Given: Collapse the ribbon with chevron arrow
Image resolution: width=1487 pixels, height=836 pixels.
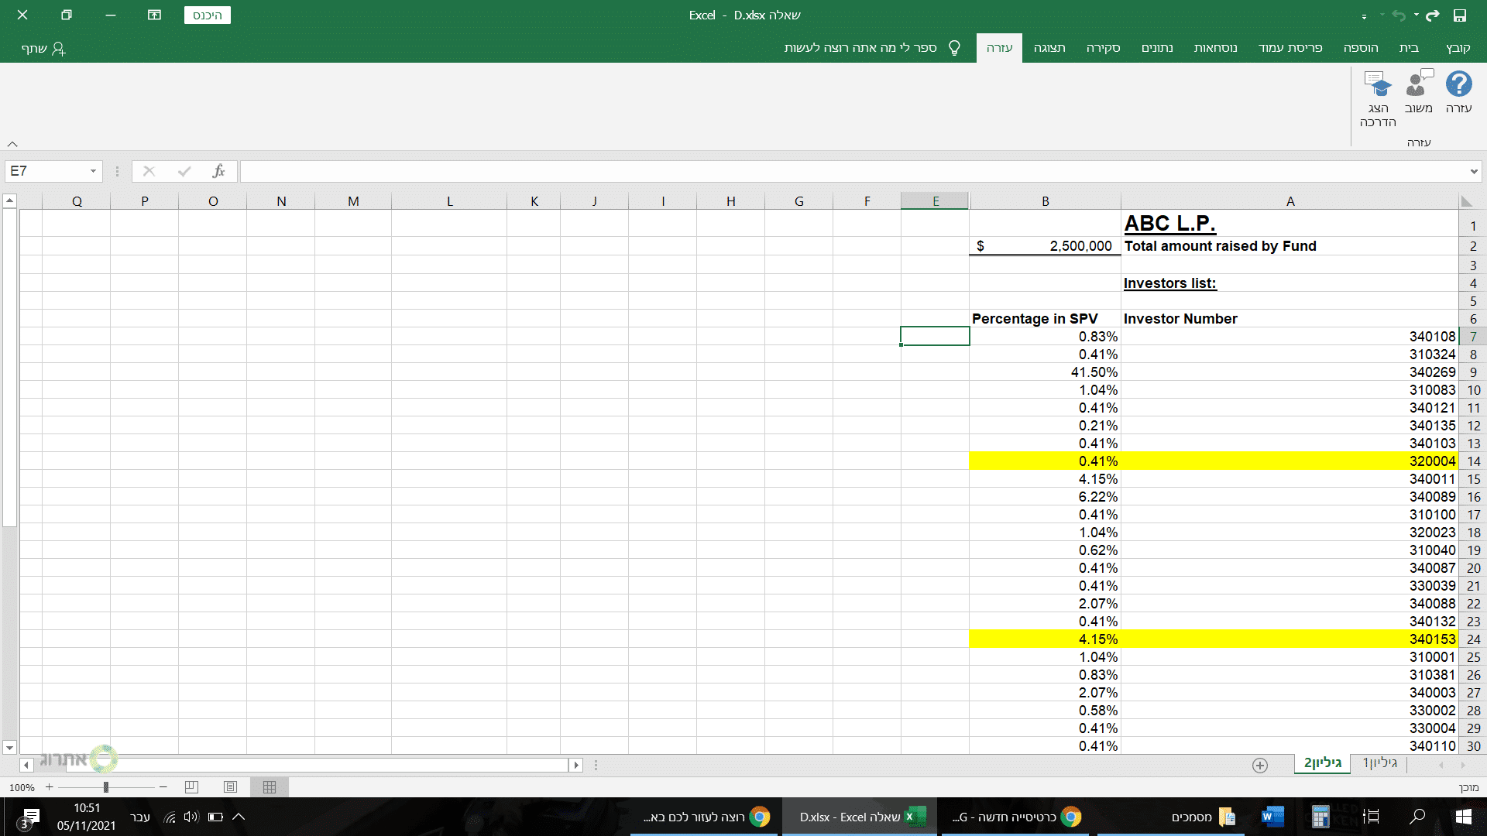Looking at the screenshot, I should 12,144.
